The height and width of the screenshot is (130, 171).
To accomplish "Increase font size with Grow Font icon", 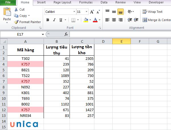I will coord(92,12).
